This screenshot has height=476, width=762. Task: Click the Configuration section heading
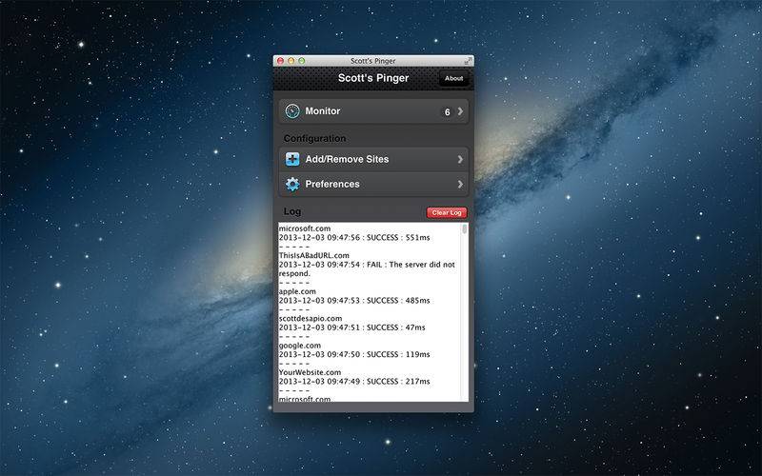pyautogui.click(x=315, y=138)
